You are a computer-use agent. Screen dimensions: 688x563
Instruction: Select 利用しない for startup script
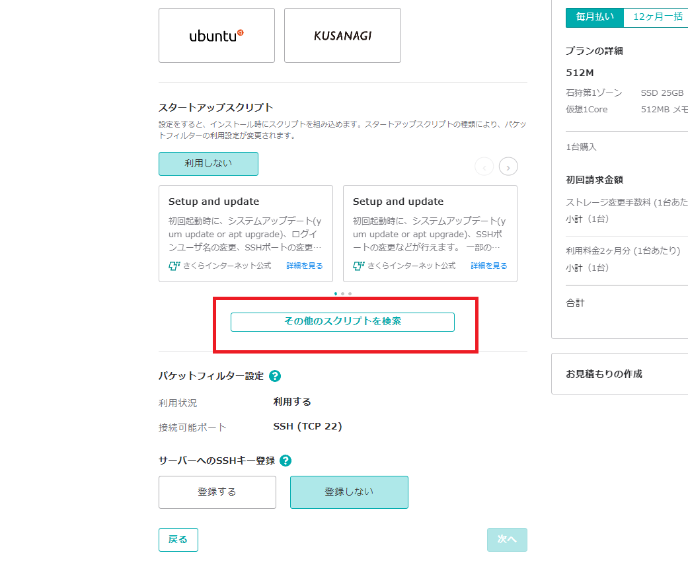[x=208, y=164]
